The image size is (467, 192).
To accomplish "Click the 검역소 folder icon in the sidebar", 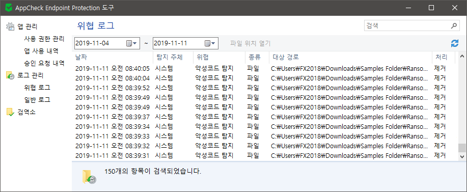I will click(10, 112).
